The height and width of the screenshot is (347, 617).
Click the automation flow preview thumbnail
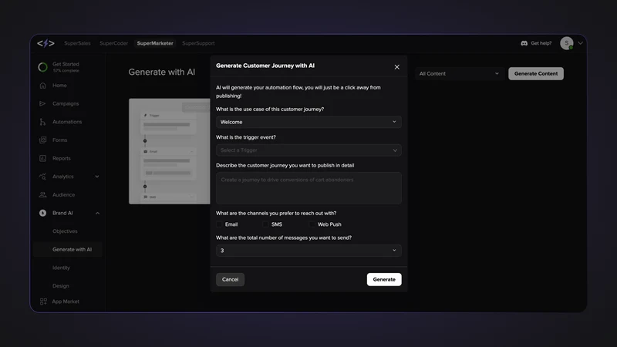pyautogui.click(x=169, y=151)
